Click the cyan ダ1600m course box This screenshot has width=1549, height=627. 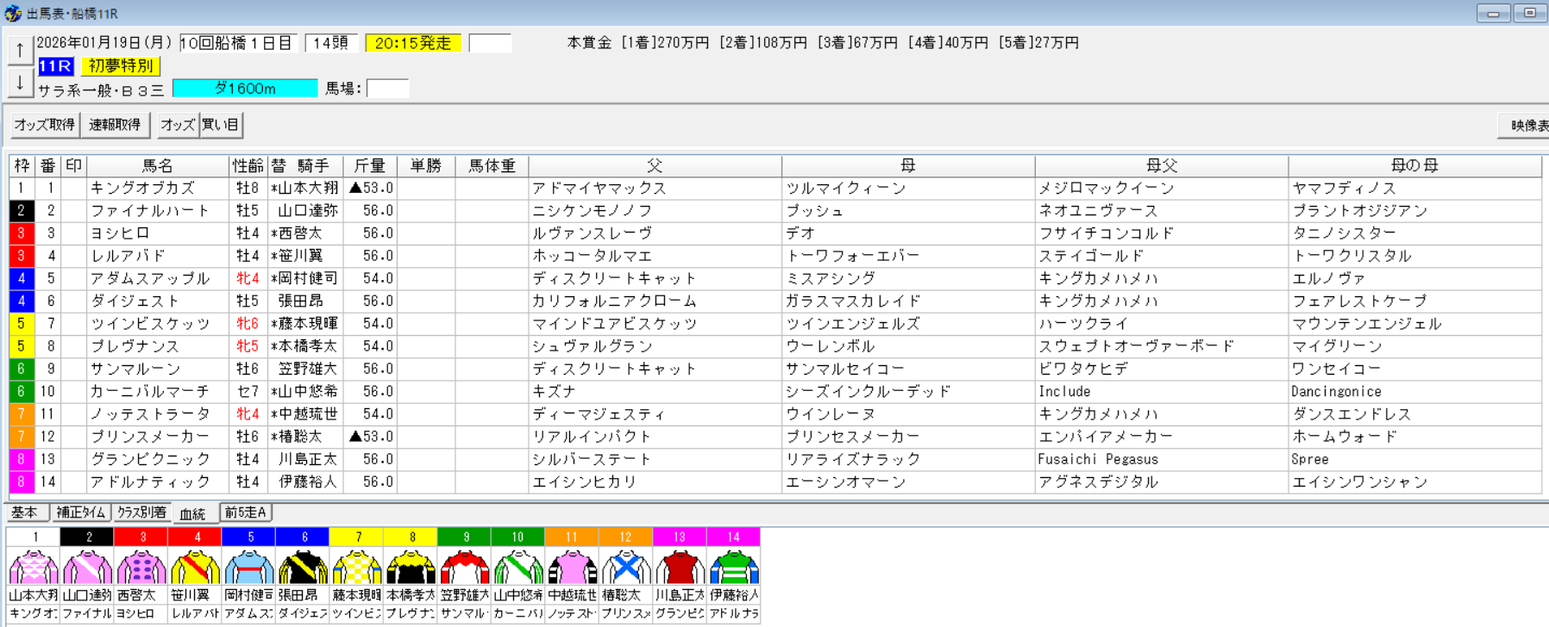[x=245, y=89]
